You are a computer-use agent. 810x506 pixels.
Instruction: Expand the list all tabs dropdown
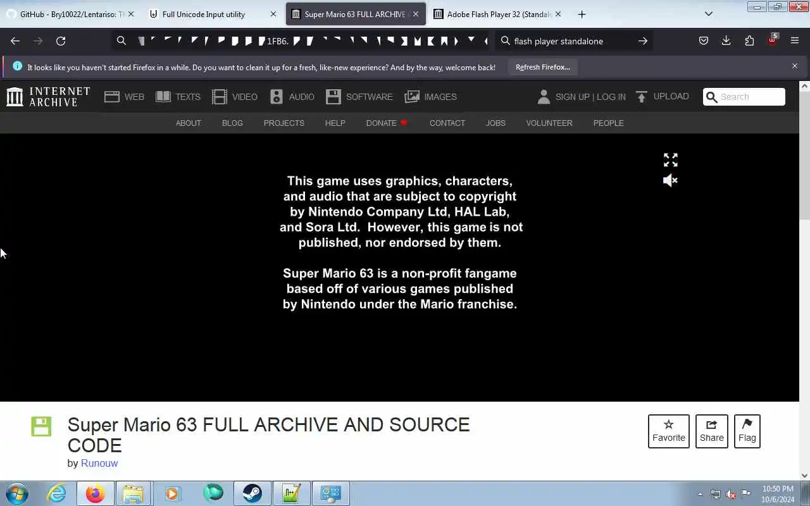709,14
